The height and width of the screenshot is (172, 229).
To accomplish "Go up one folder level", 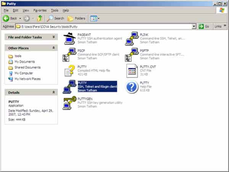I will coord(40,18).
